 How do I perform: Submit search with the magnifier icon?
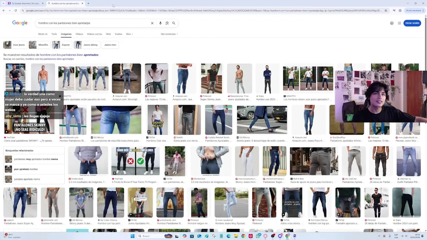click(174, 23)
